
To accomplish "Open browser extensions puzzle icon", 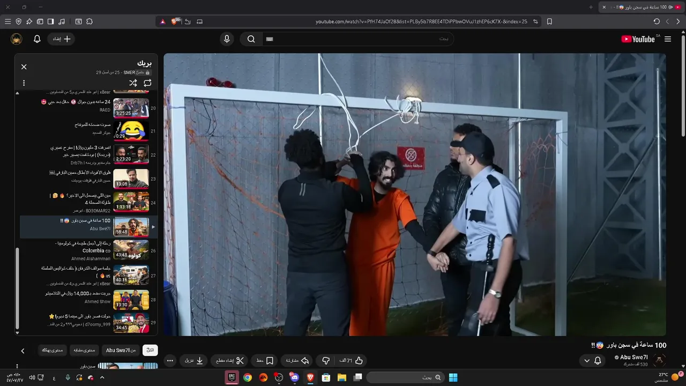I will pyautogui.click(x=90, y=21).
